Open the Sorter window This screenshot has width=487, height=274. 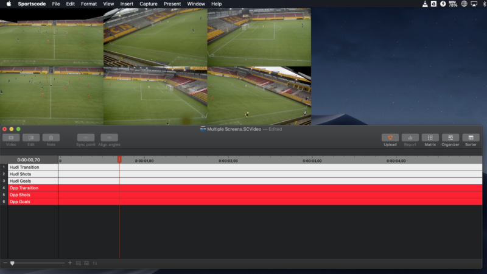(x=471, y=138)
